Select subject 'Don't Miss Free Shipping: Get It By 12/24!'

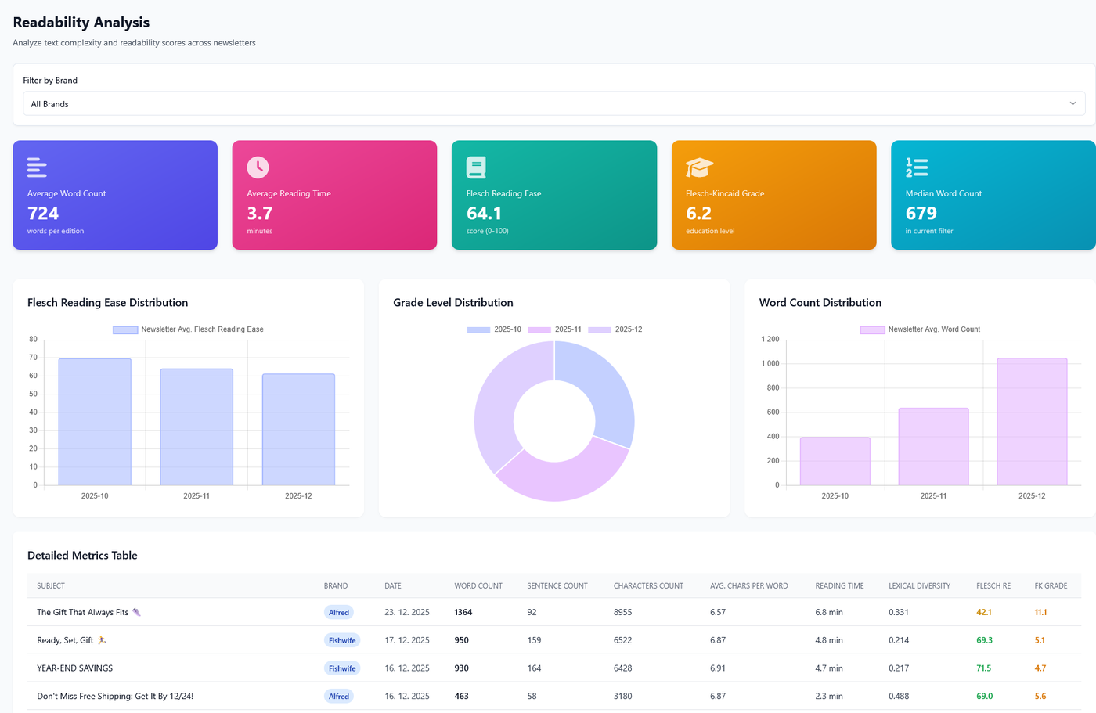[x=115, y=697]
